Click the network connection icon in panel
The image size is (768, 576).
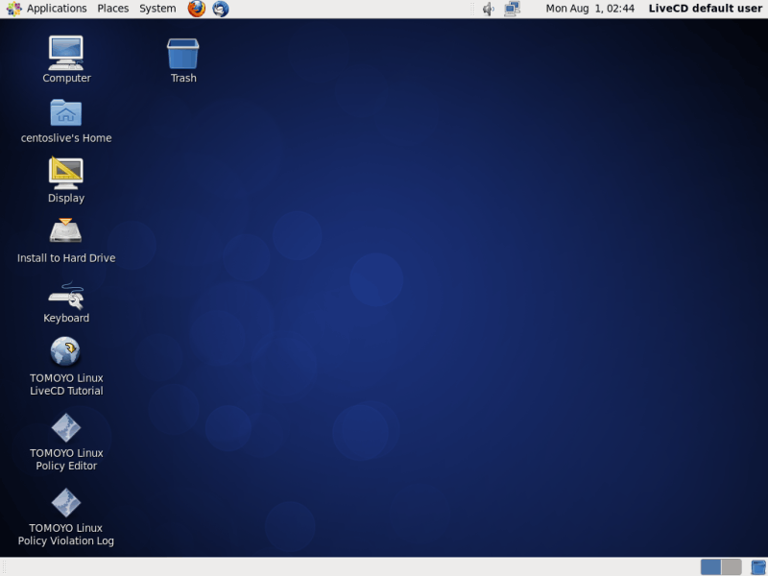pos(512,9)
